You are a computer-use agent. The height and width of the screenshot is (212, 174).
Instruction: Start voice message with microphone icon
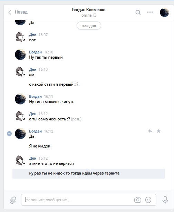(x=165, y=200)
